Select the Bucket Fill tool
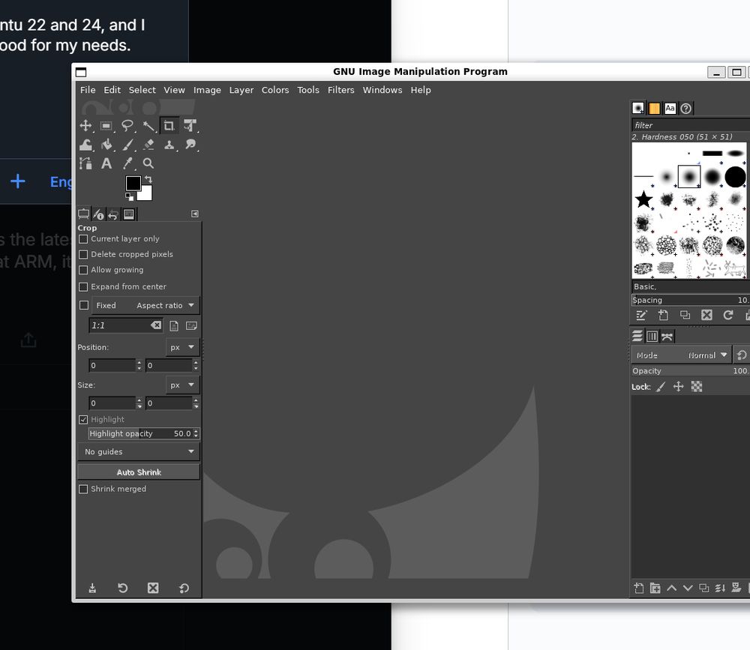This screenshot has height=650, width=750. click(x=106, y=145)
